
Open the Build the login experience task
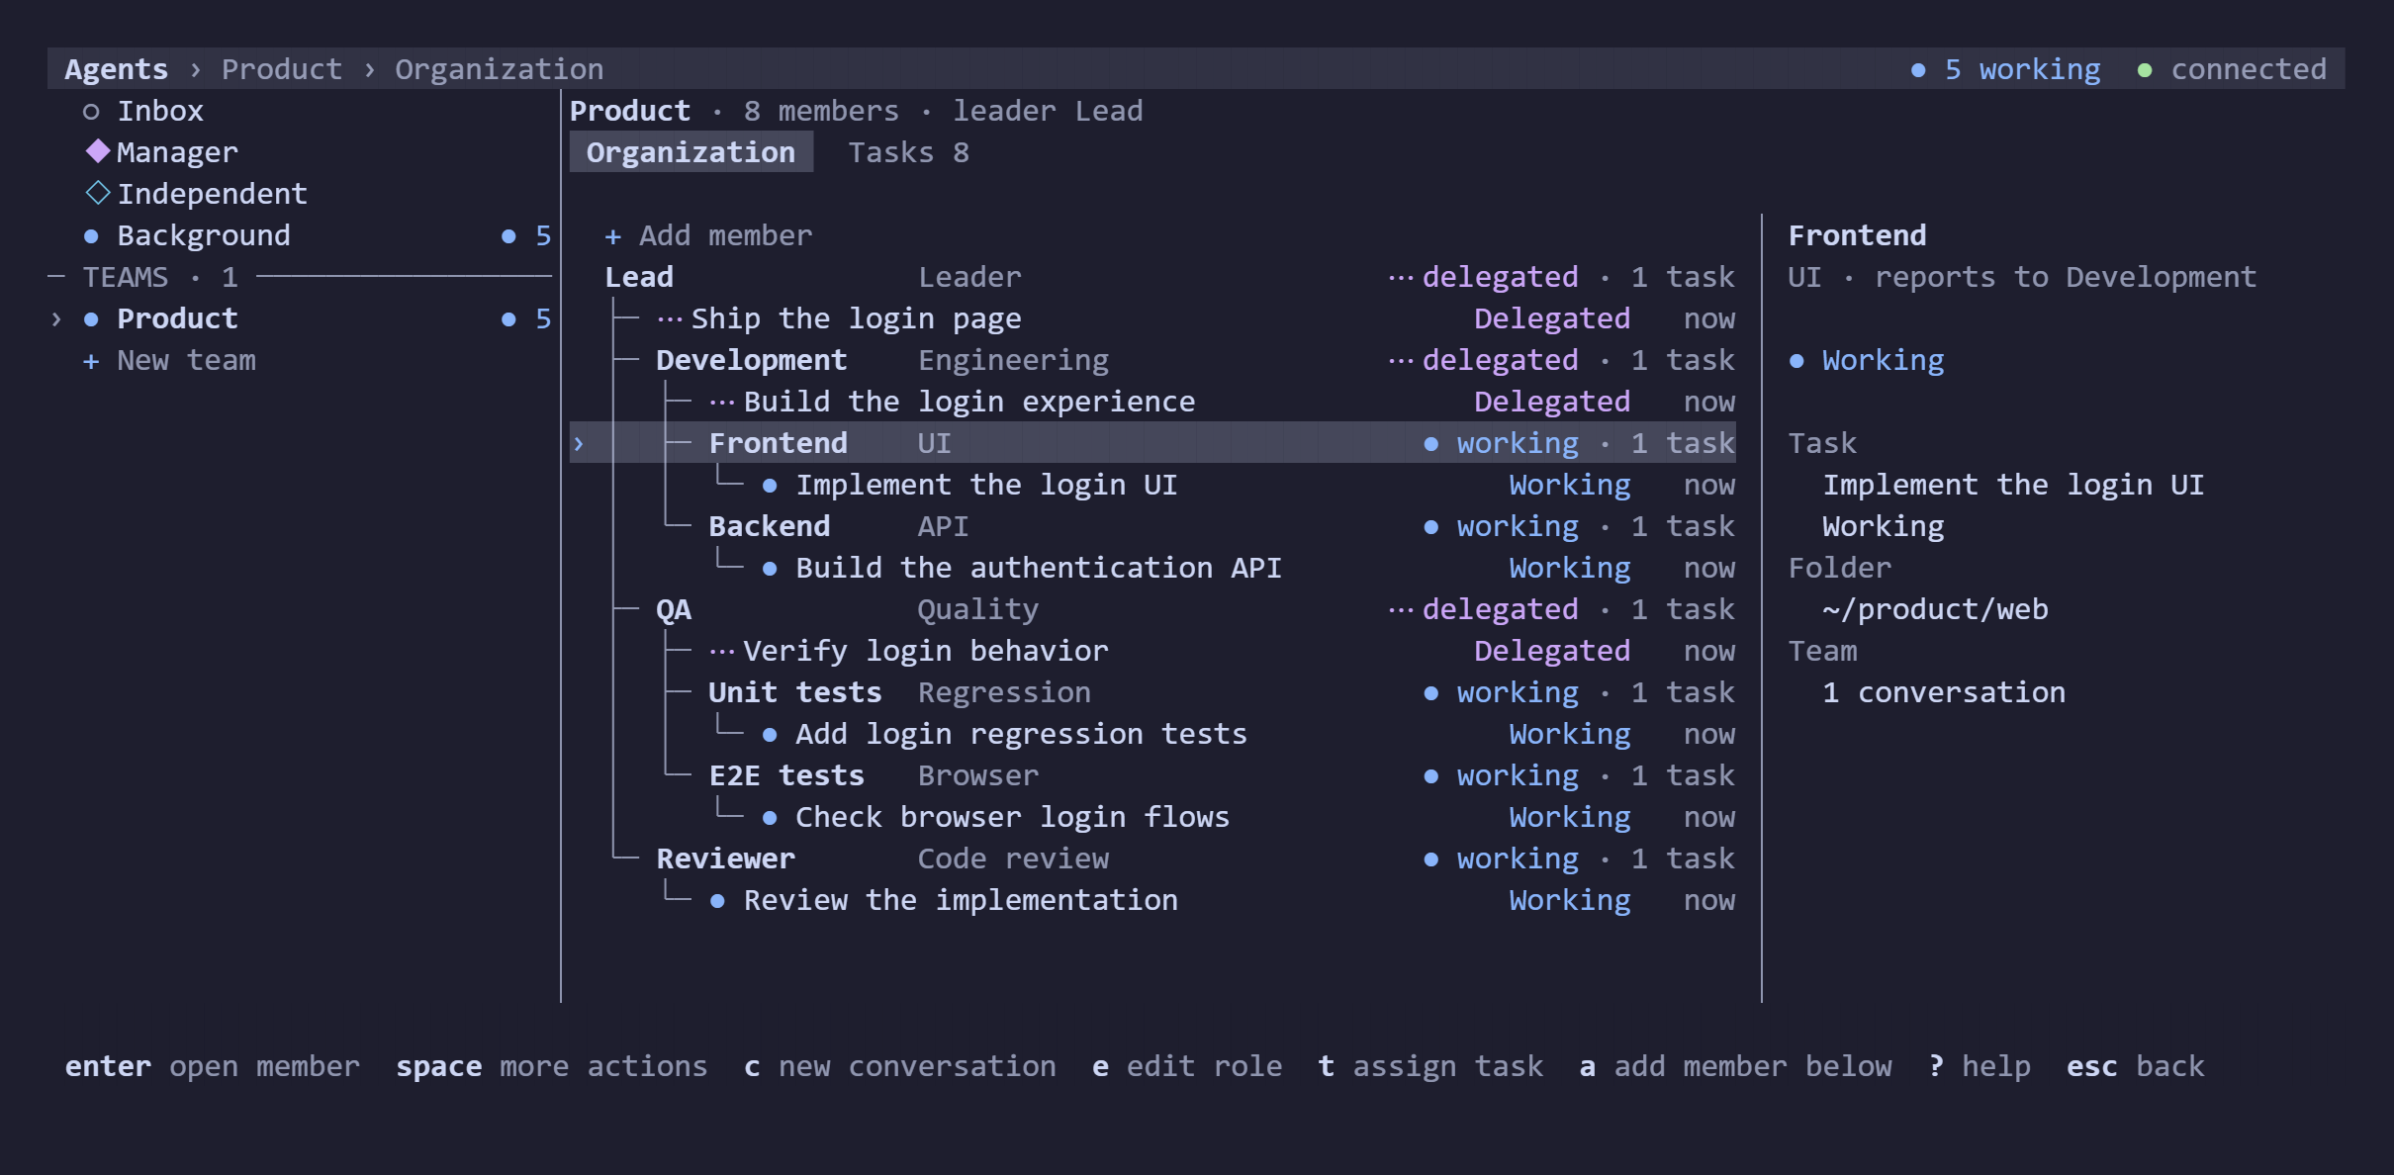[1152, 402]
